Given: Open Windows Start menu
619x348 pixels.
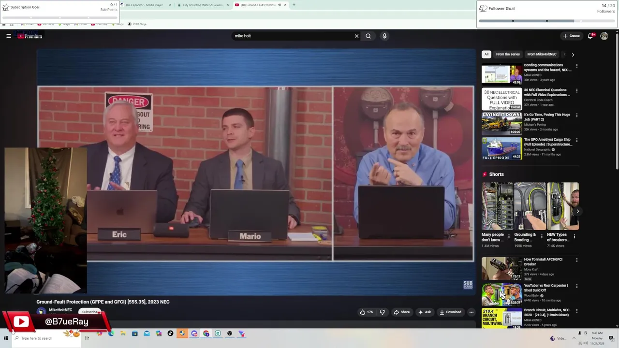Looking at the screenshot, I should pos(5,338).
